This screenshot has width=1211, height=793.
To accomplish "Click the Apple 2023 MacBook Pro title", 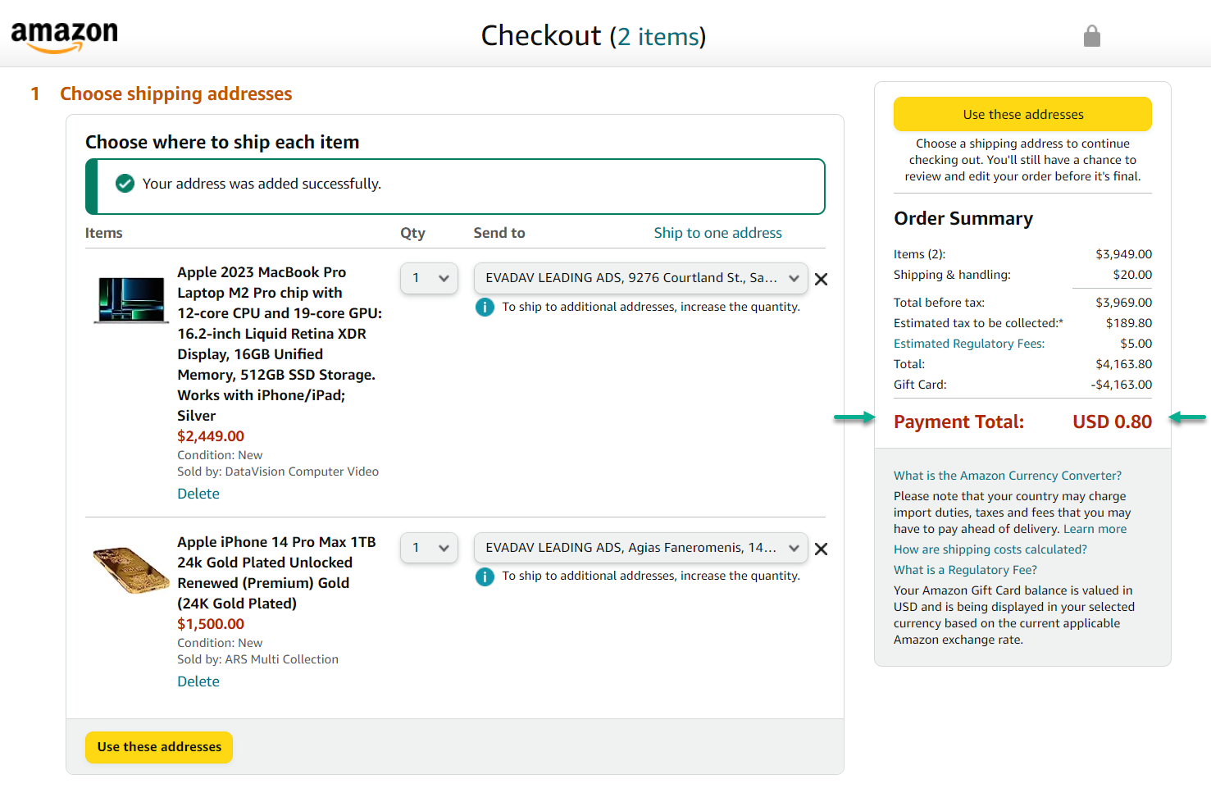I will pos(280,344).
